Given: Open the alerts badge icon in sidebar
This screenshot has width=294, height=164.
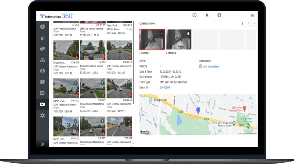Looking at the screenshot, I should tap(43, 27).
